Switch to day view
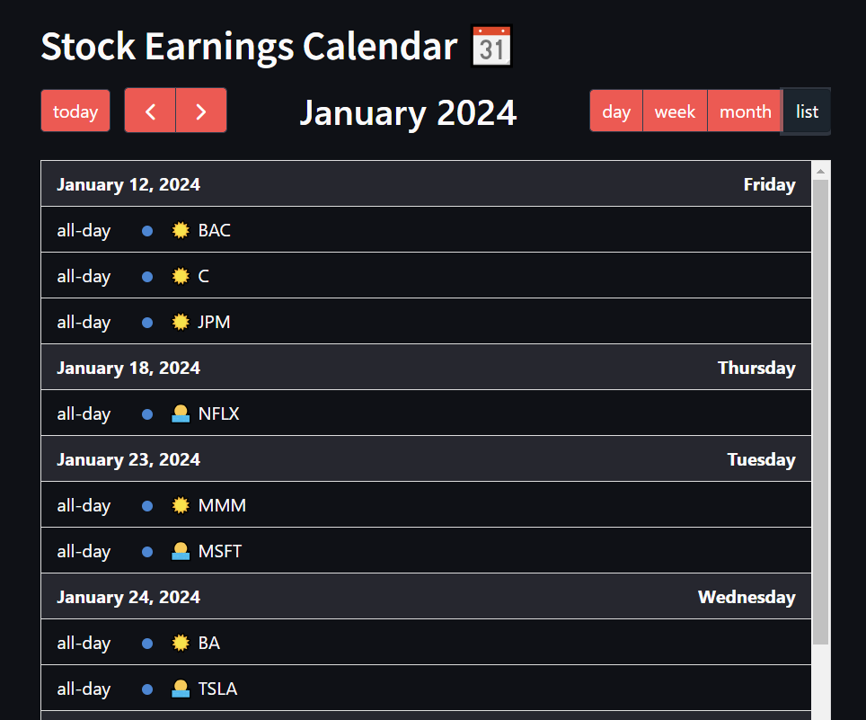866x720 pixels. [x=616, y=111]
